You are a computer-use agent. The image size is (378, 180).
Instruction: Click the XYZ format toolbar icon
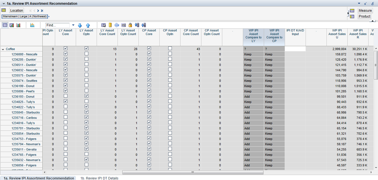click(x=124, y=25)
